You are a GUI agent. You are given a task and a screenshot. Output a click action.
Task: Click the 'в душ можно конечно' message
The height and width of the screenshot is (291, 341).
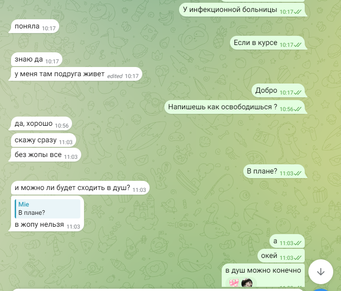click(263, 275)
